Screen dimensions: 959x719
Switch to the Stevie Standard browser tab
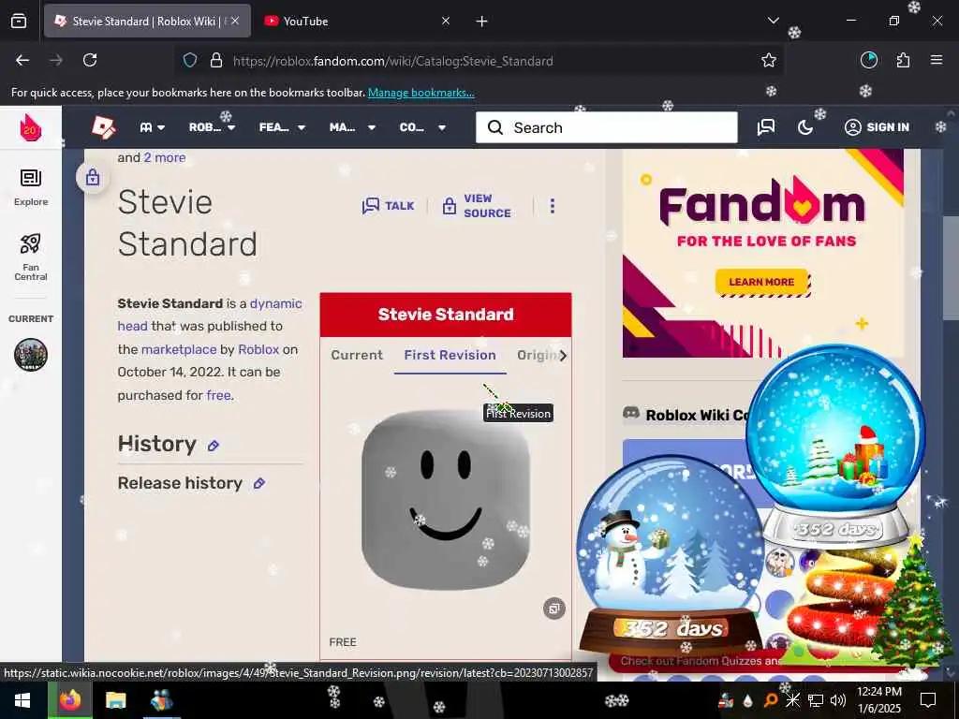(147, 22)
